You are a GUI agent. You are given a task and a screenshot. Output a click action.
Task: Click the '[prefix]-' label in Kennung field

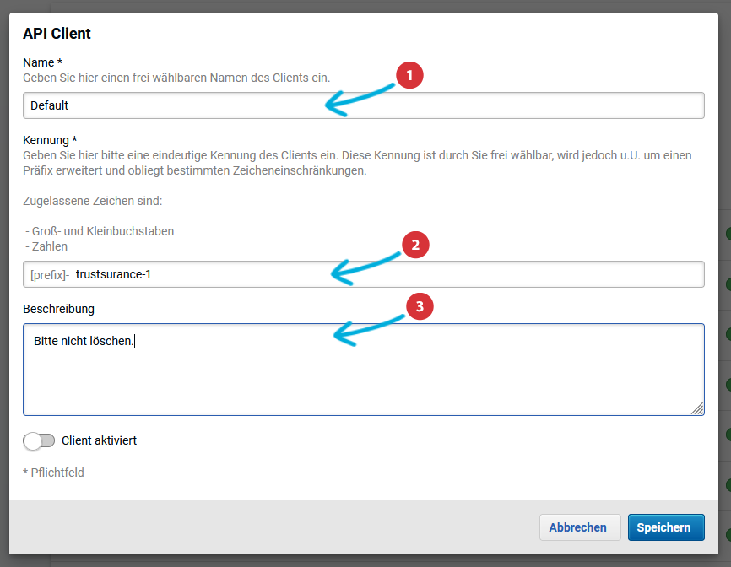click(x=50, y=275)
